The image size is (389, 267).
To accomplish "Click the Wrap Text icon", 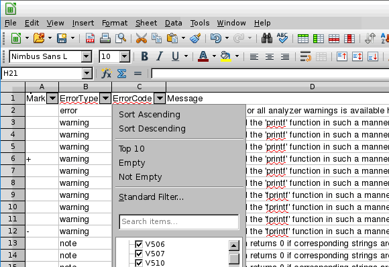I will point(305,56).
